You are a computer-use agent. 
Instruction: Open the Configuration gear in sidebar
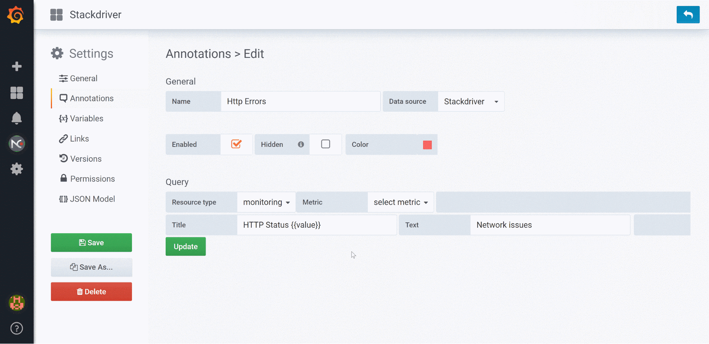(x=17, y=169)
